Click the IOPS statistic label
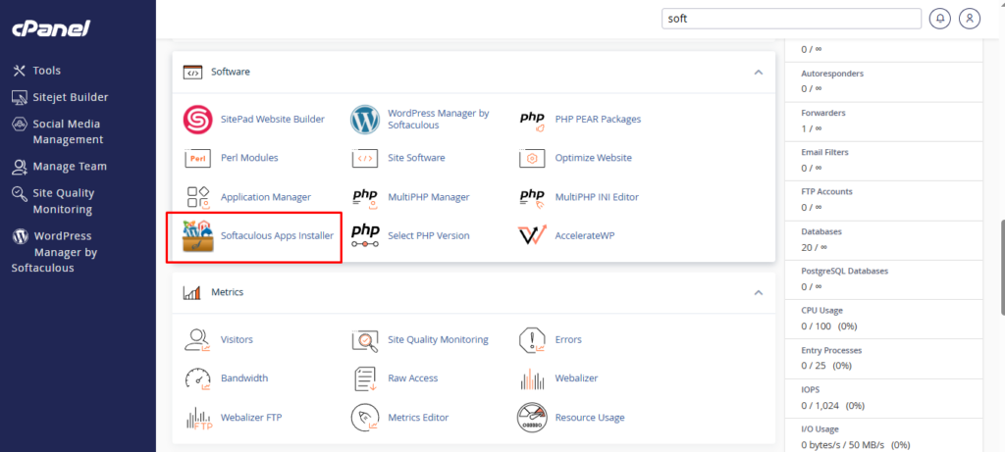 pos(810,389)
